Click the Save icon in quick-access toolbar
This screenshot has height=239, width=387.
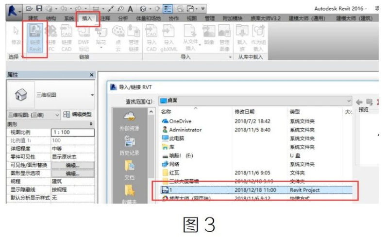click(x=39, y=9)
